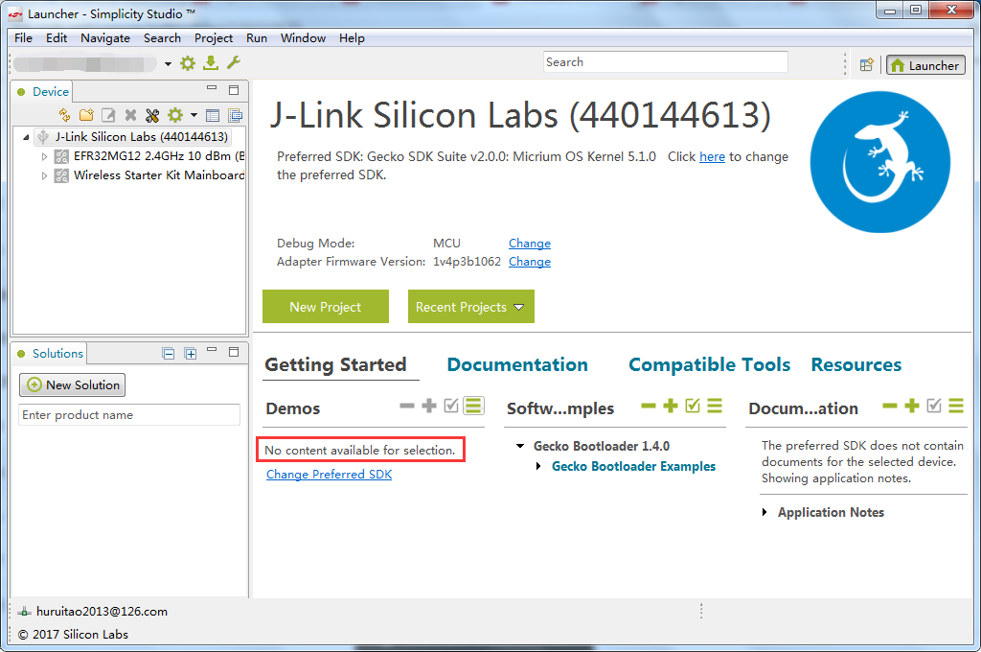Open the dropdown arrow beside blurred toolbar field

[x=168, y=64]
